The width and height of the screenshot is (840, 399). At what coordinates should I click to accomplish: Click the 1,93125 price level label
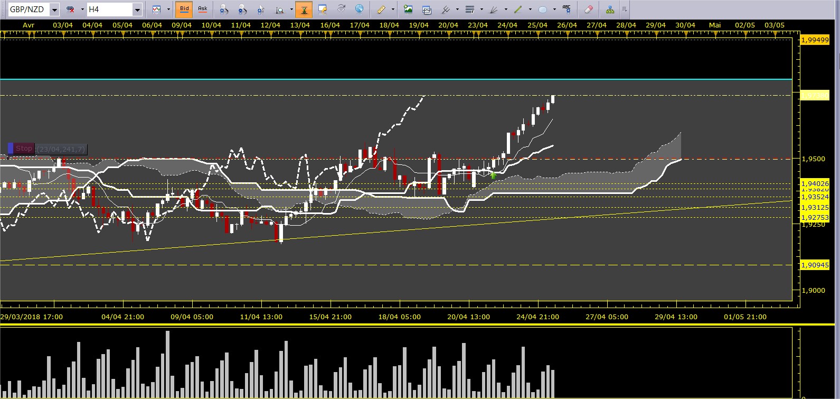point(815,207)
